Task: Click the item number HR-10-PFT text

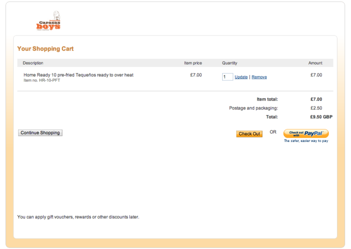Action: coord(42,80)
